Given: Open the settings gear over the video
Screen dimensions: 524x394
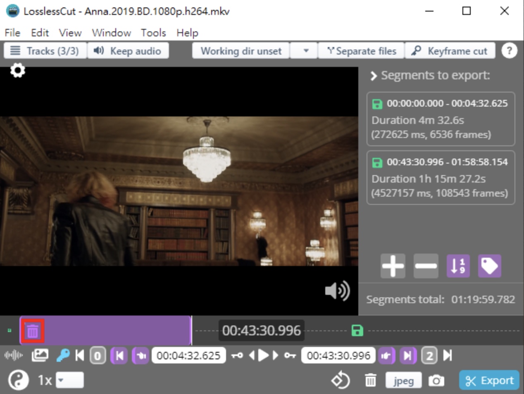Looking at the screenshot, I should pos(17,70).
